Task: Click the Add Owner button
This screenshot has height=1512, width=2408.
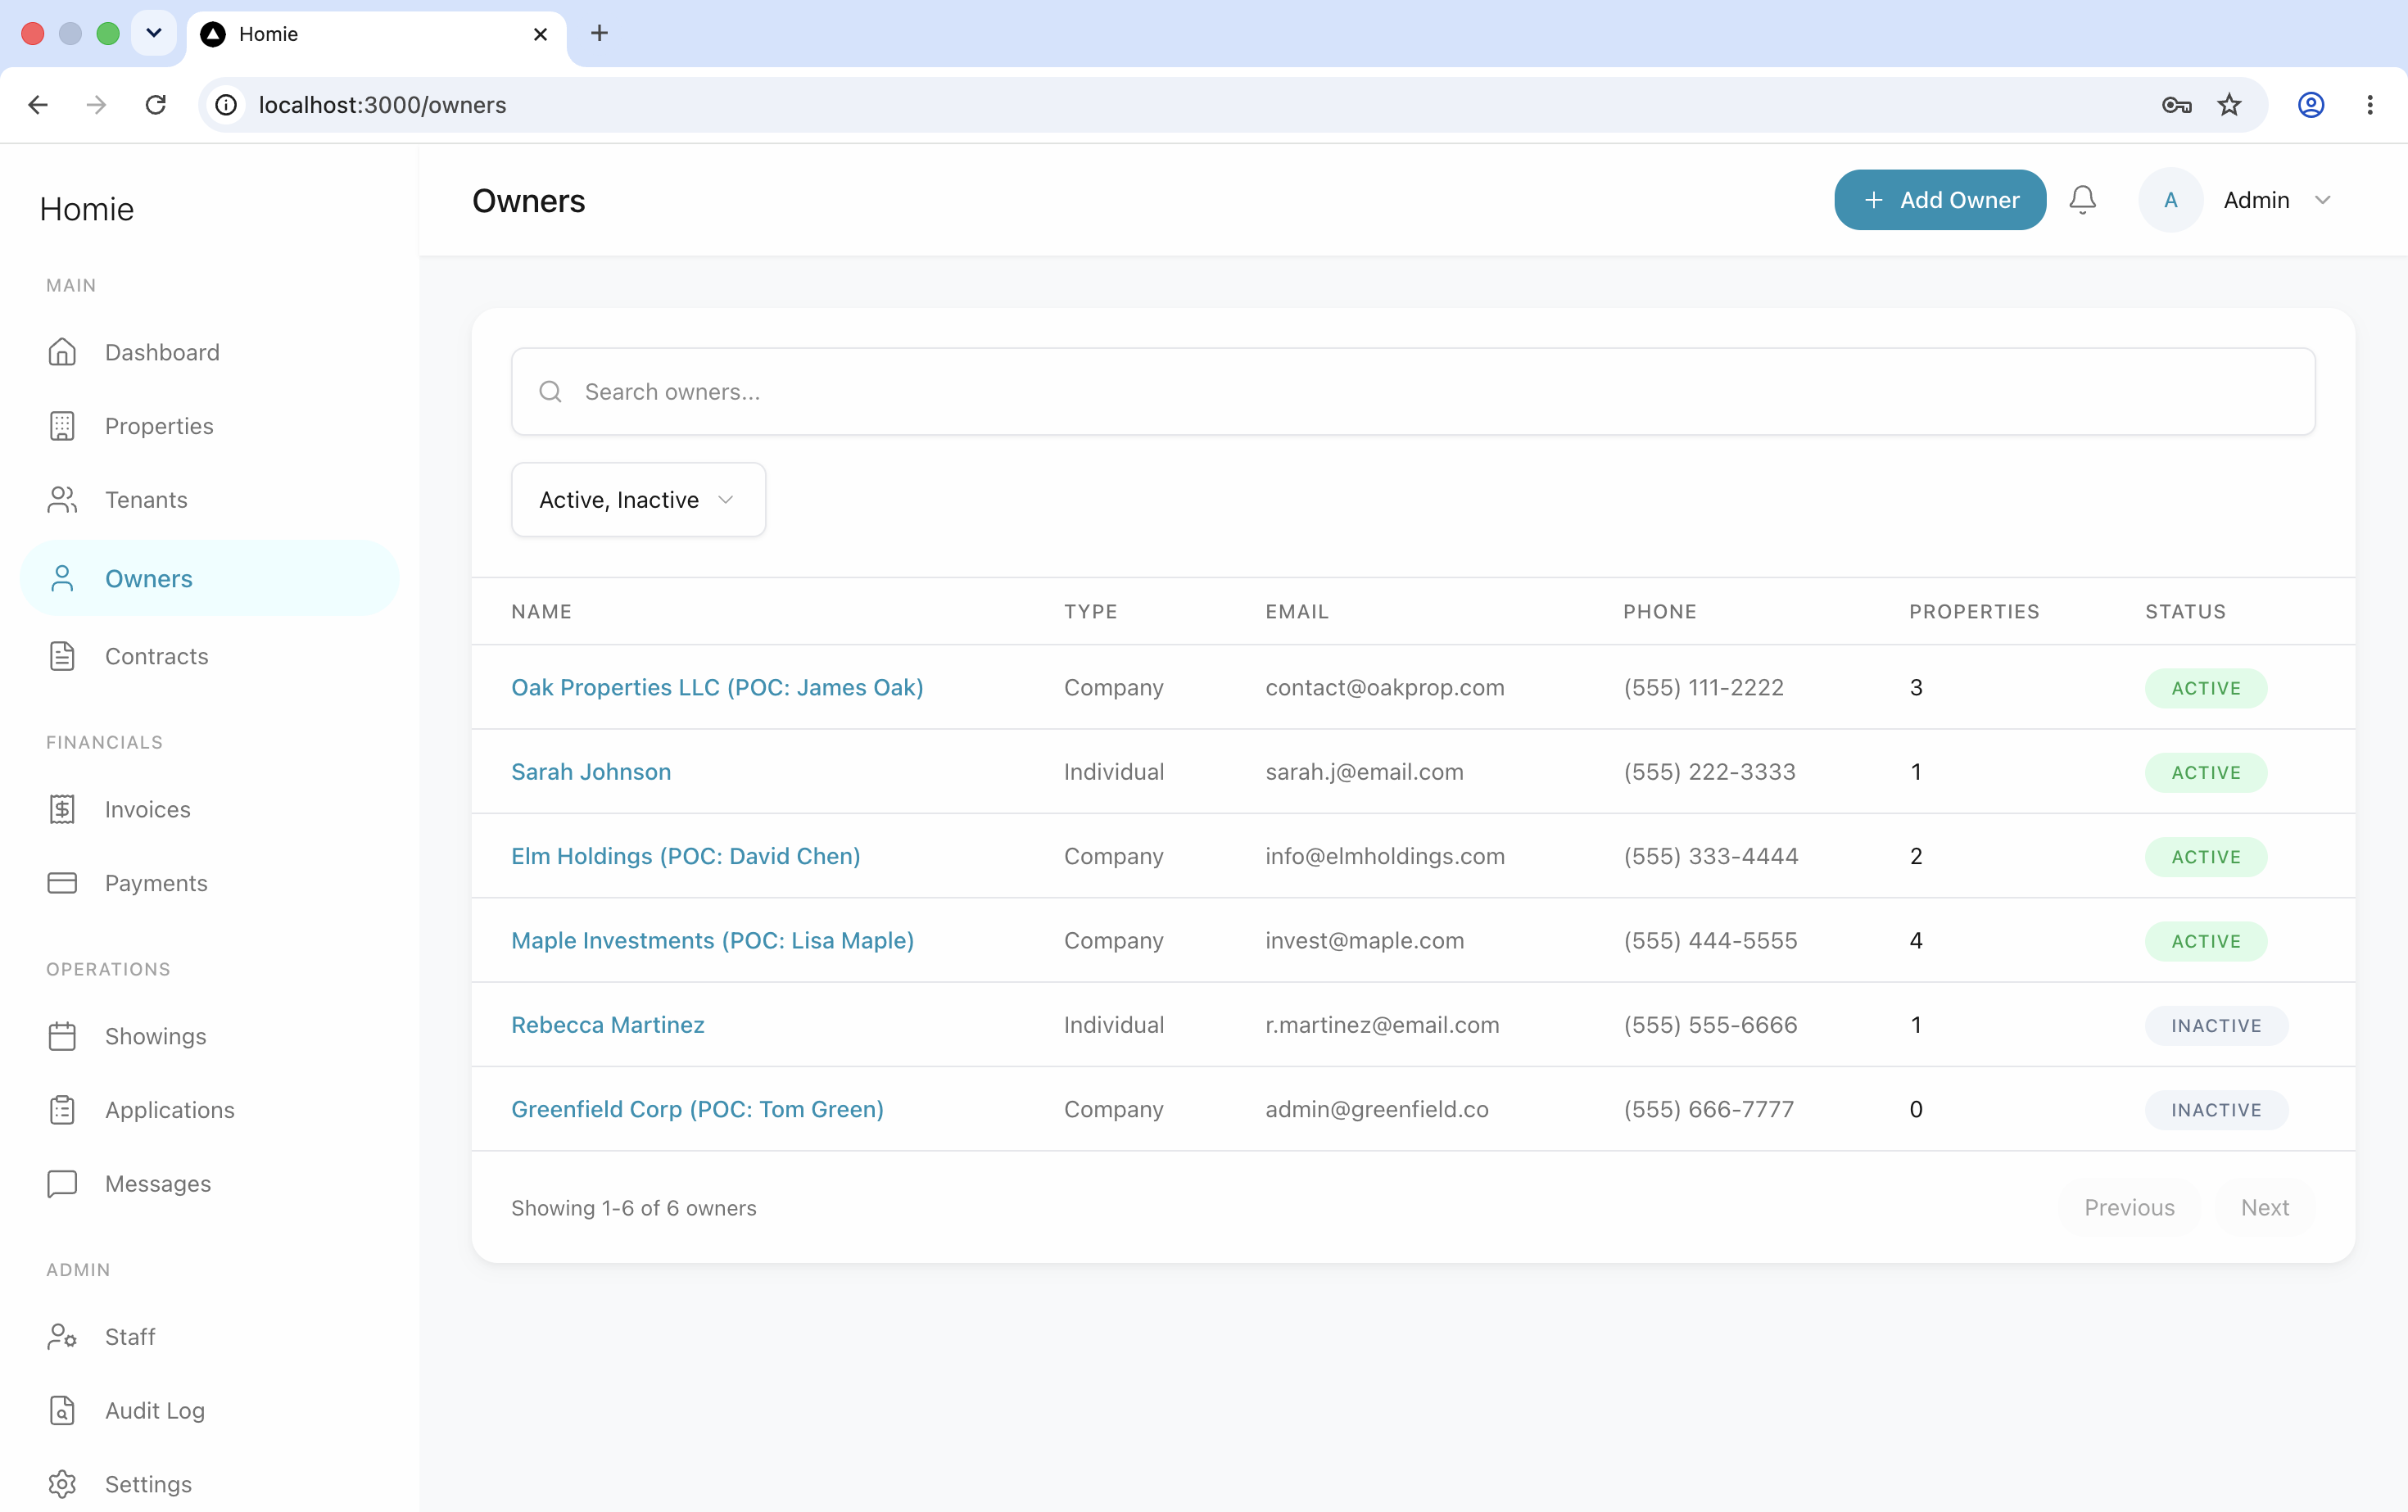Action: [1940, 200]
